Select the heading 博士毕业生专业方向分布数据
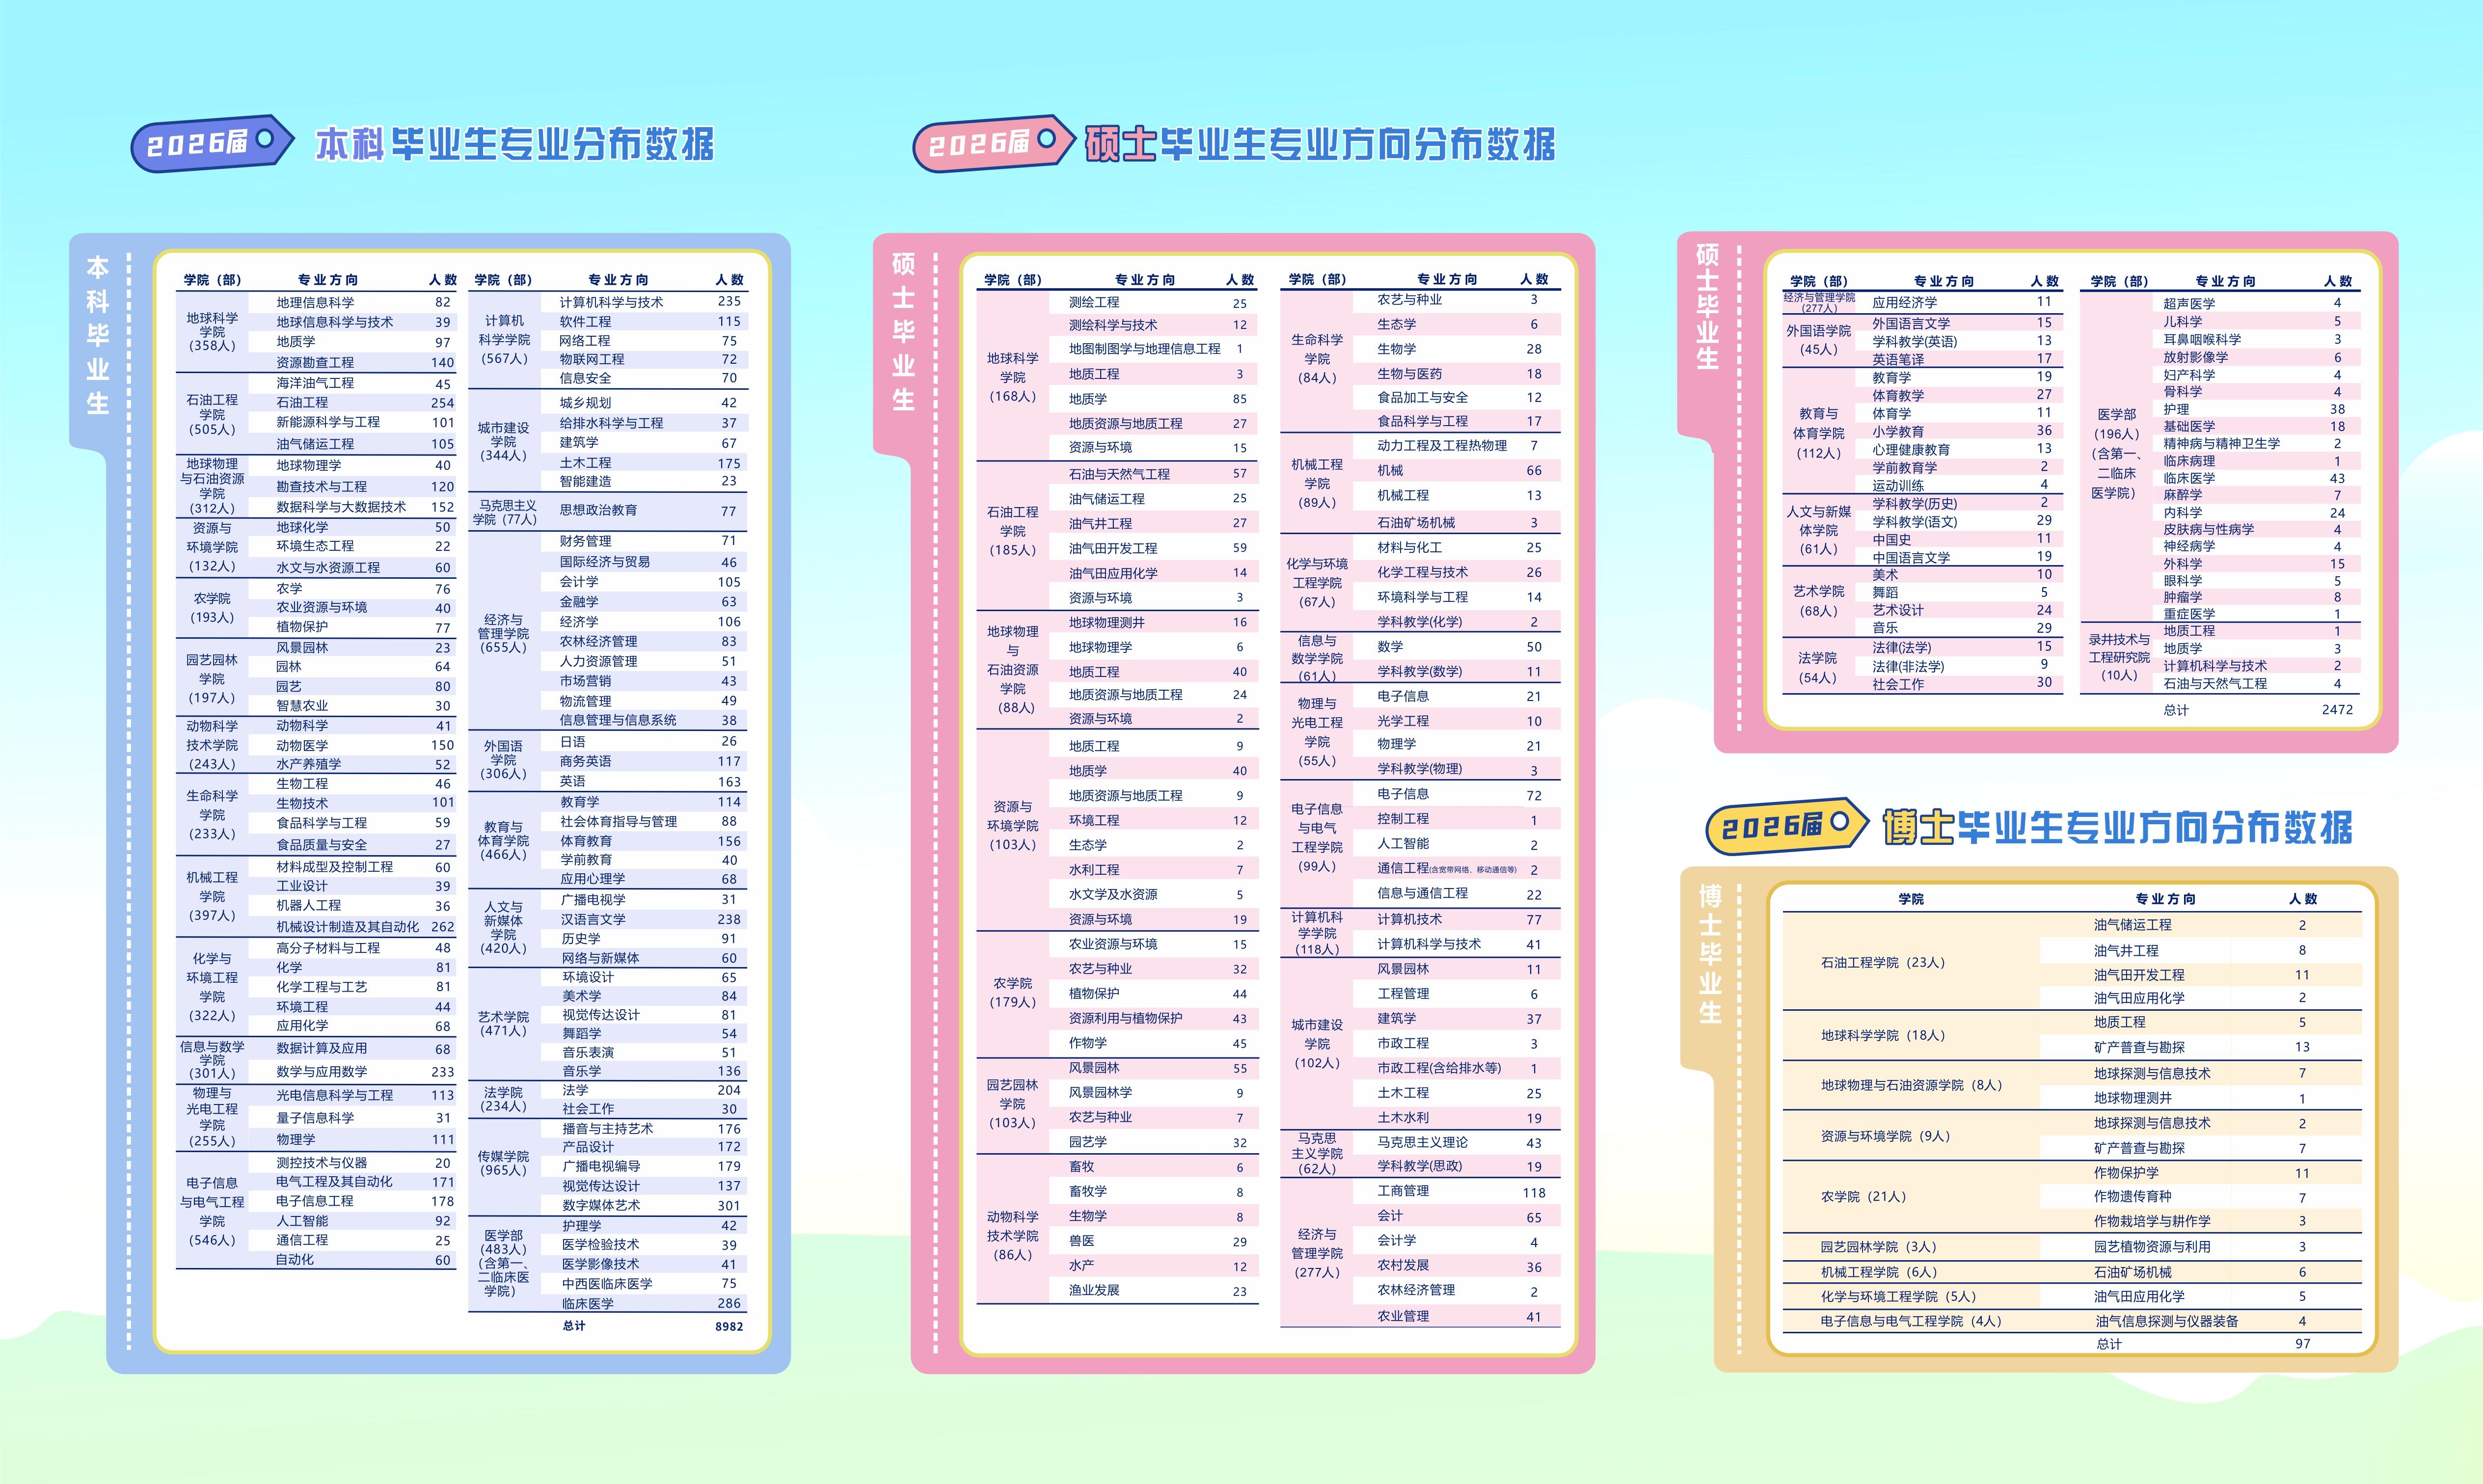Image resolution: width=2483 pixels, height=1484 pixels. coord(2117,827)
